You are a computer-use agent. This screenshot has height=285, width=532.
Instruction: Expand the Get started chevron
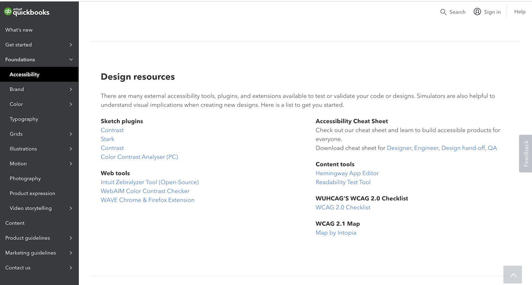coord(71,45)
